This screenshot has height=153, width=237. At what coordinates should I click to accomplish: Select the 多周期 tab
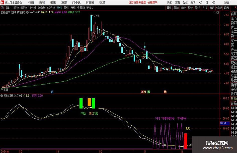click(x=81, y=8)
